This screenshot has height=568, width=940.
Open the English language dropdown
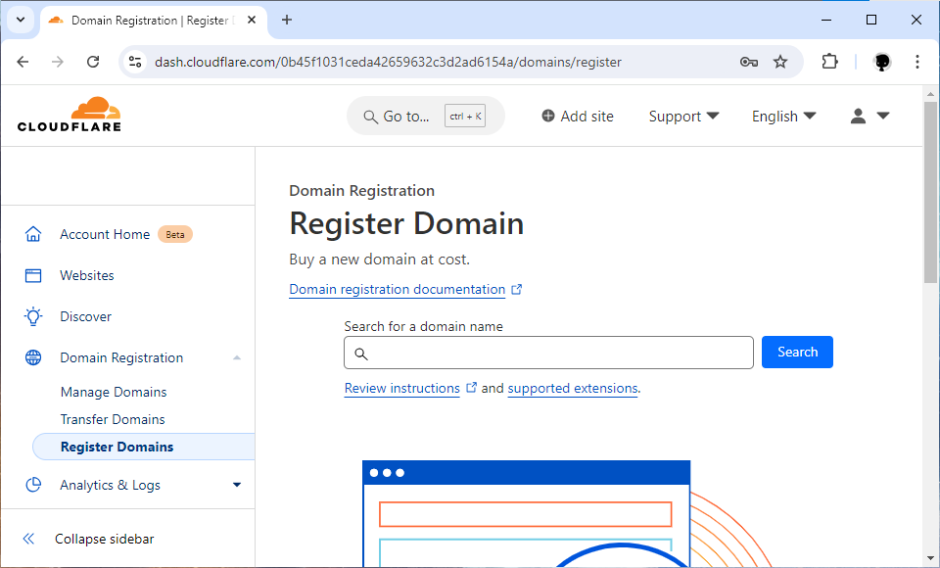click(783, 116)
